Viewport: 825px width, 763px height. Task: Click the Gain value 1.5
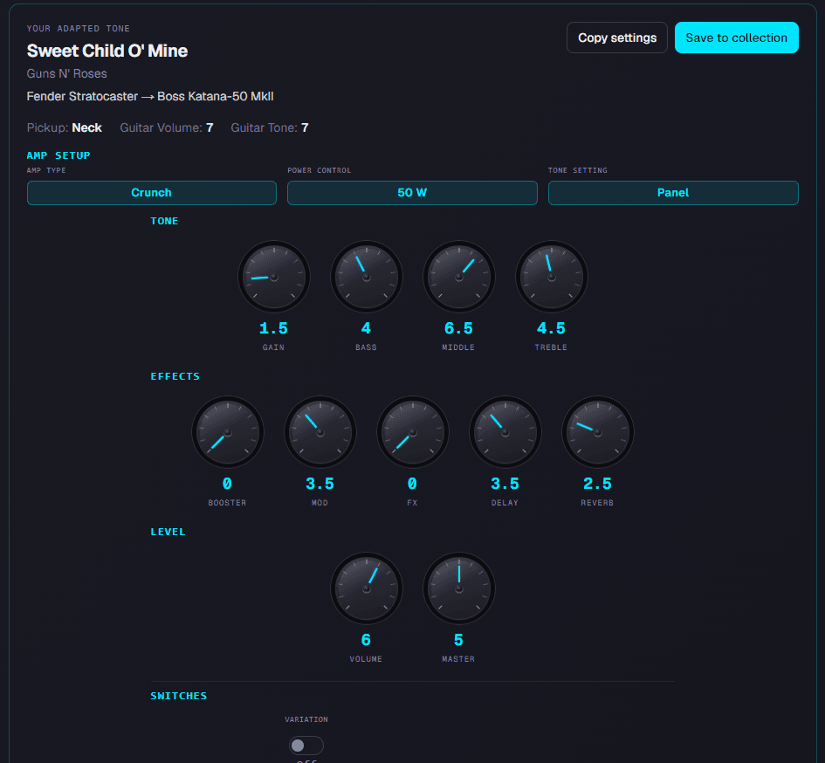pos(273,328)
